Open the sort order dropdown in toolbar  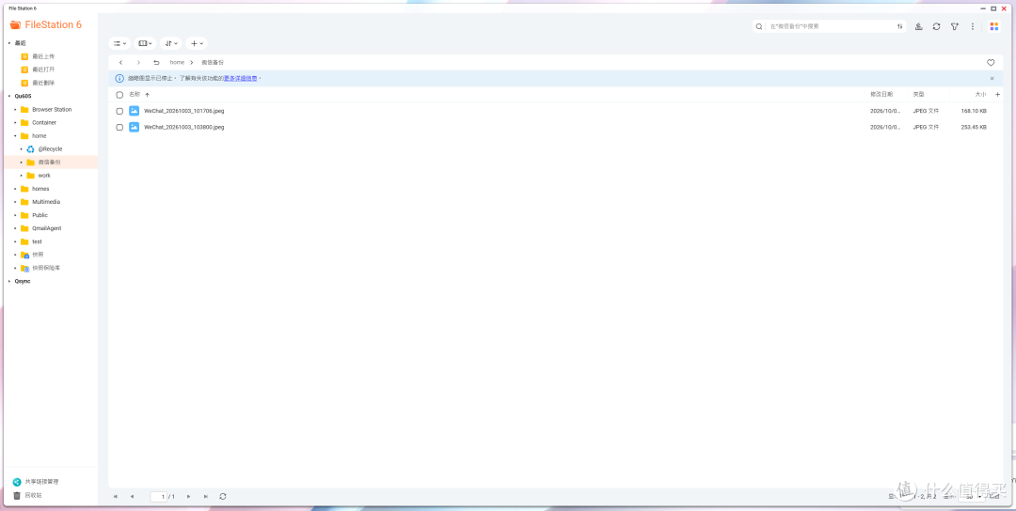[x=170, y=43]
